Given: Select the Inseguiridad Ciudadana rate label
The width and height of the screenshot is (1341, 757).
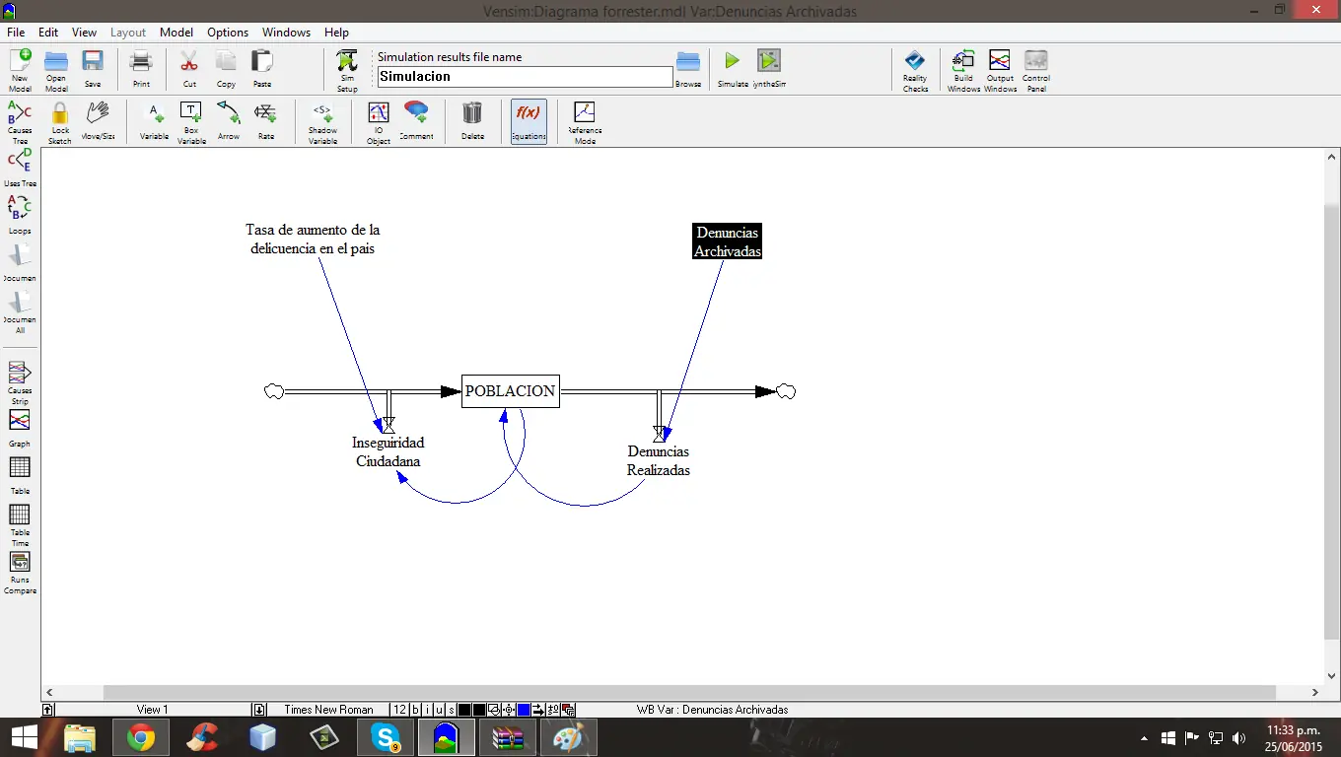Looking at the screenshot, I should click(388, 452).
